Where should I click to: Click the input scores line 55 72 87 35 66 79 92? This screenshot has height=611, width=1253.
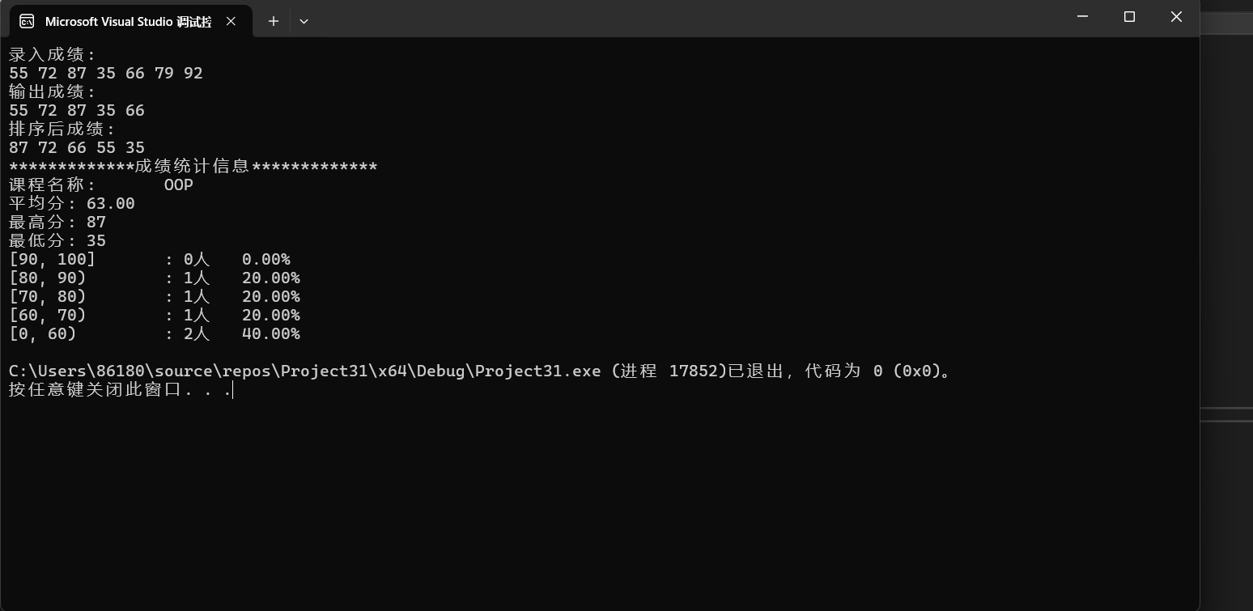coord(105,74)
